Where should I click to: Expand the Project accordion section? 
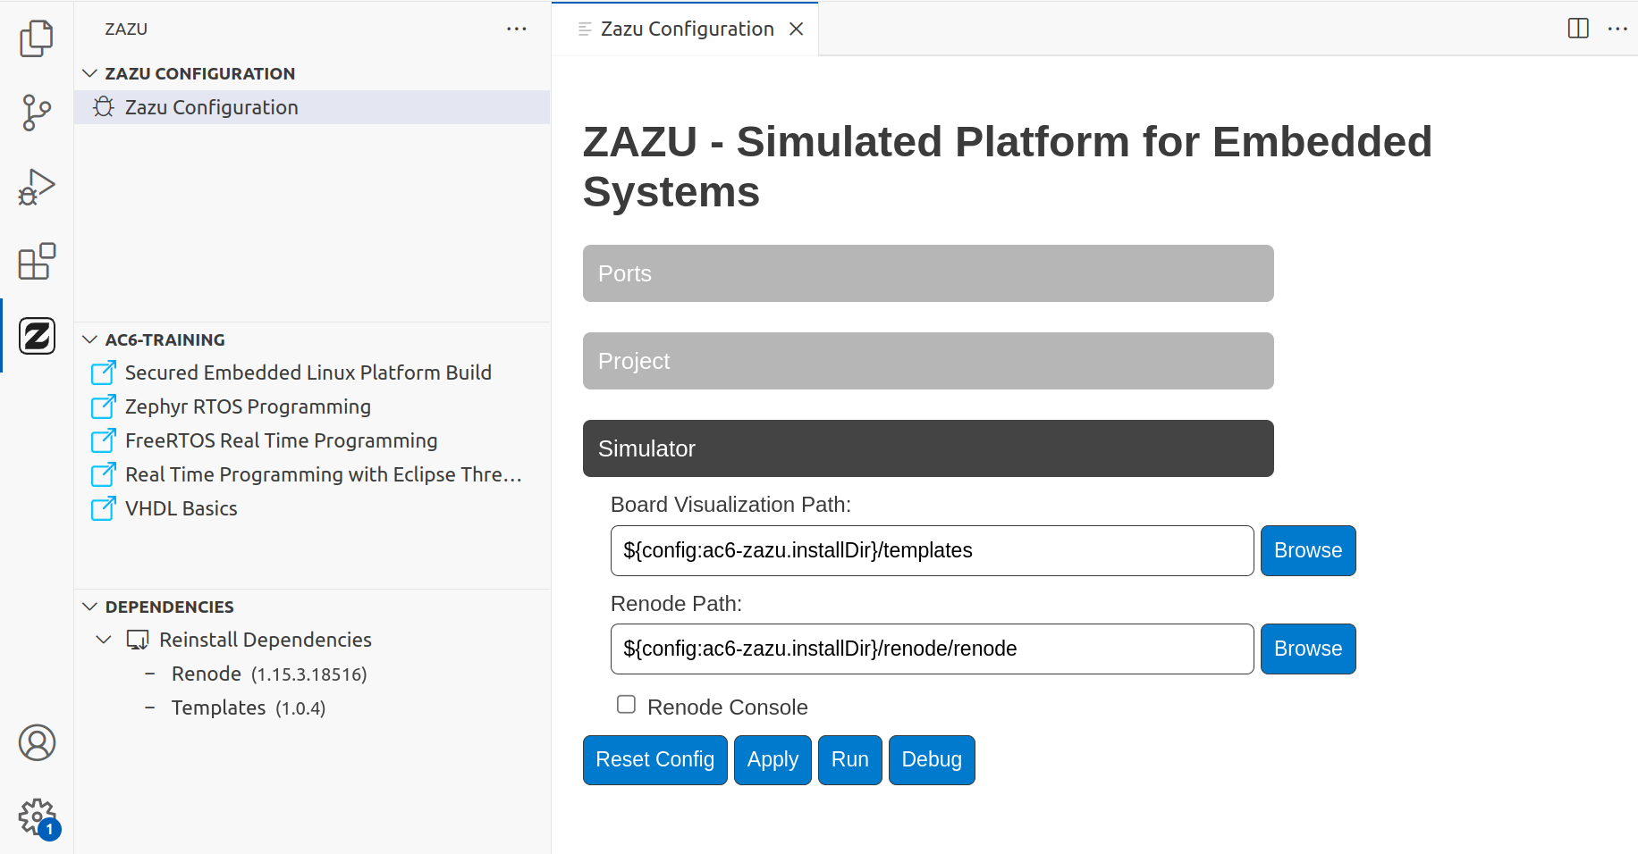(x=928, y=361)
